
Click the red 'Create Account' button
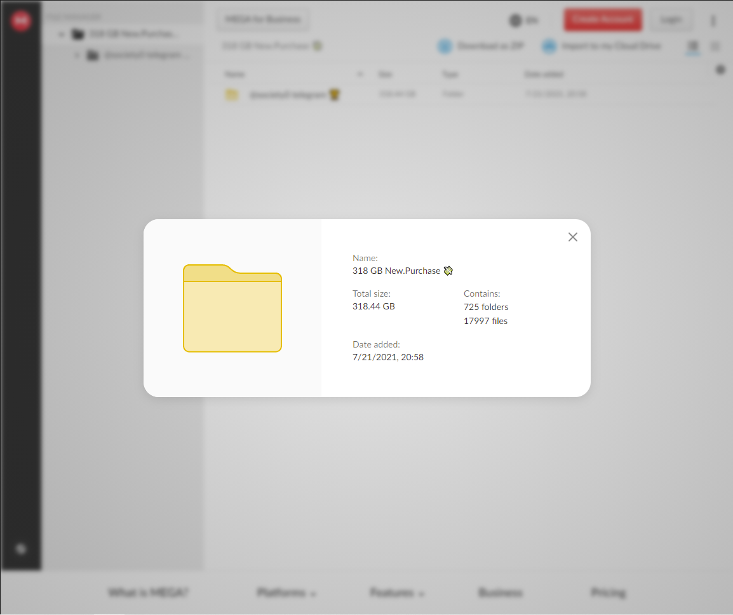pyautogui.click(x=603, y=20)
